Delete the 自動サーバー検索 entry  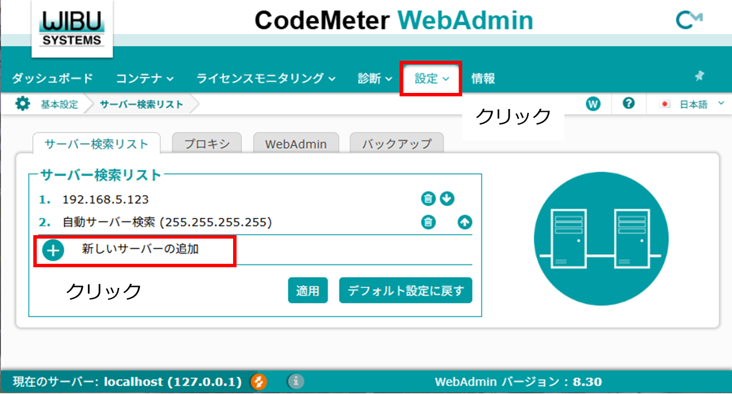(x=428, y=222)
